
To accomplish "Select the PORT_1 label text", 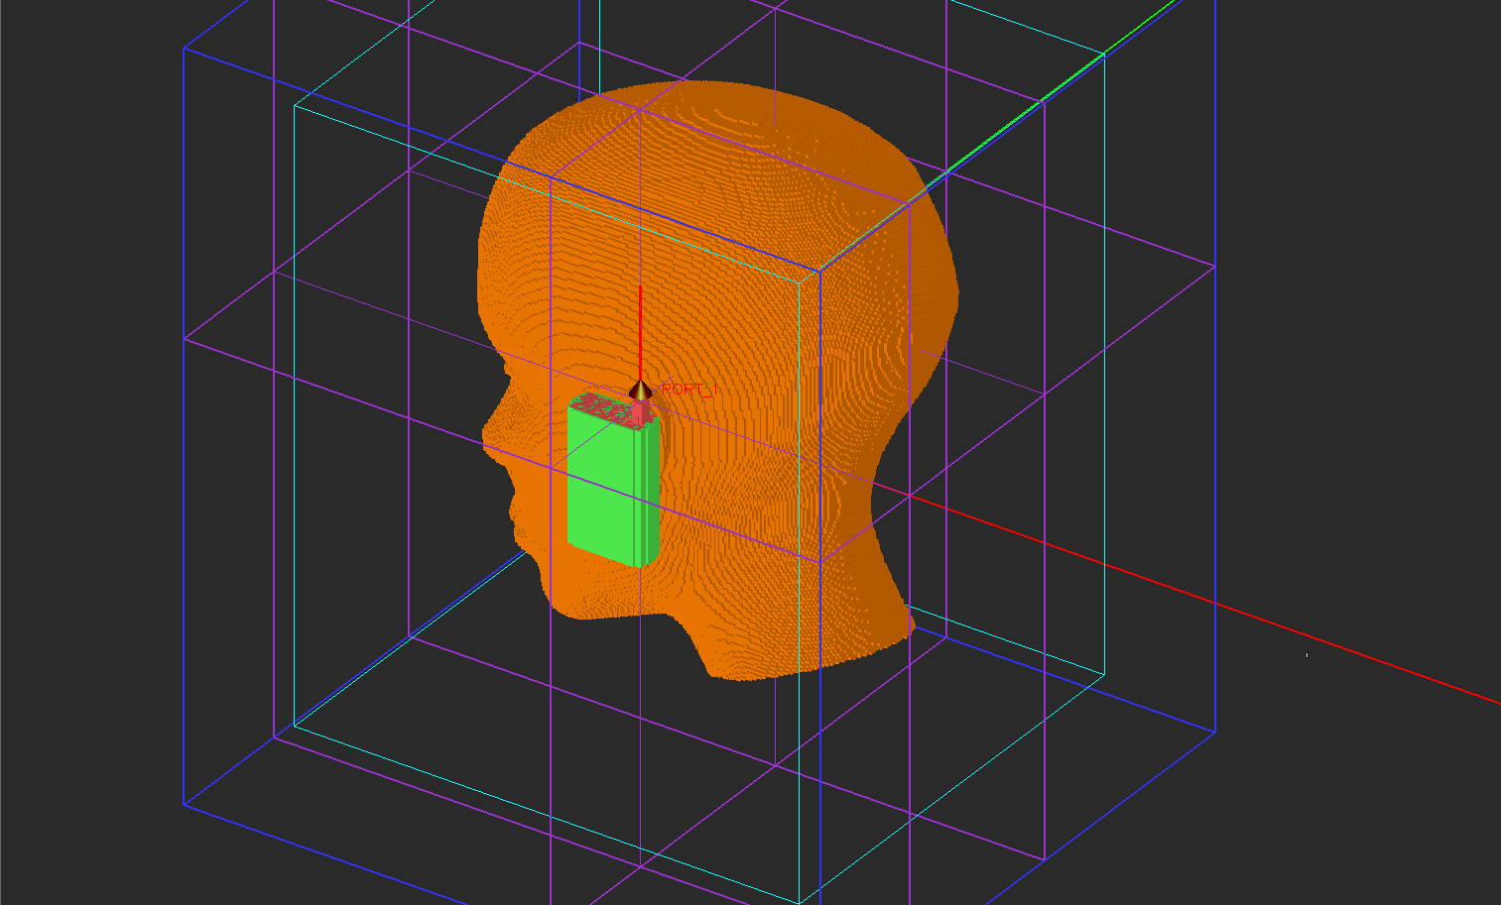I will pos(687,390).
